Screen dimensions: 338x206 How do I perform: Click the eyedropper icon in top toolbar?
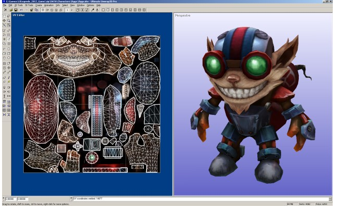coord(93,10)
